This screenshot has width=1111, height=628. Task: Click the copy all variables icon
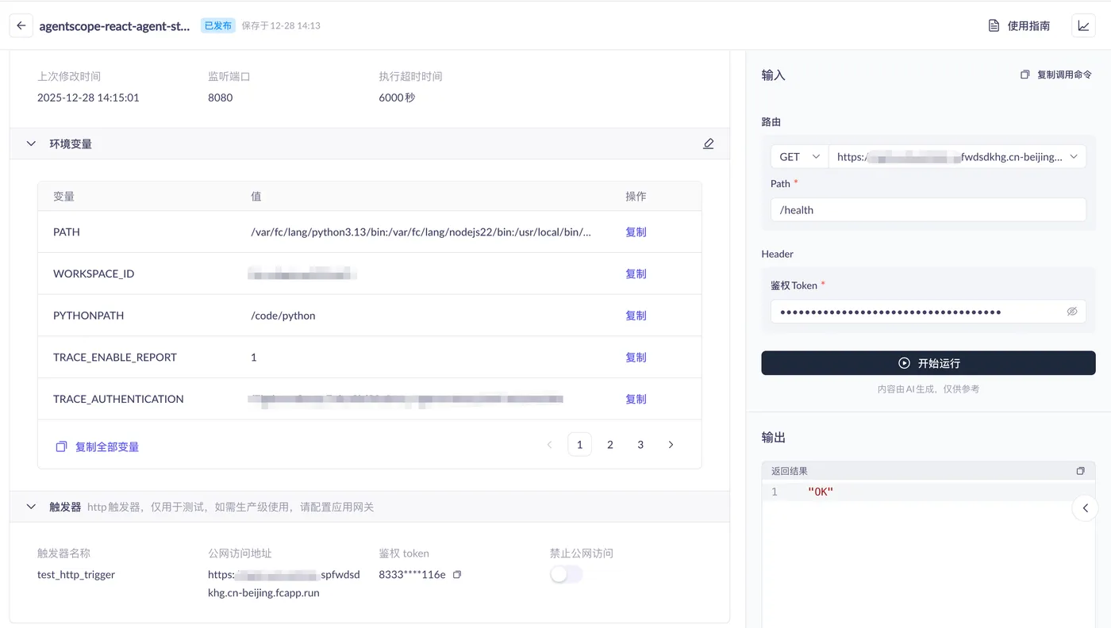(61, 446)
